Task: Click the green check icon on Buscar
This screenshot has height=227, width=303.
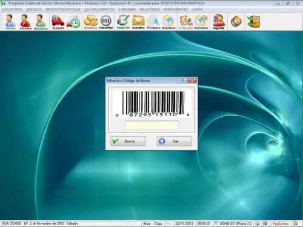Action: click(x=116, y=141)
